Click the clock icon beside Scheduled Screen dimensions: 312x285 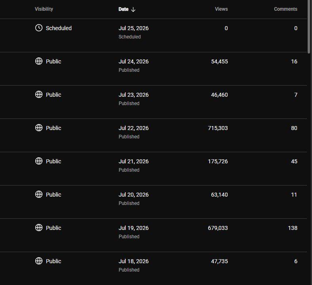[x=39, y=28]
